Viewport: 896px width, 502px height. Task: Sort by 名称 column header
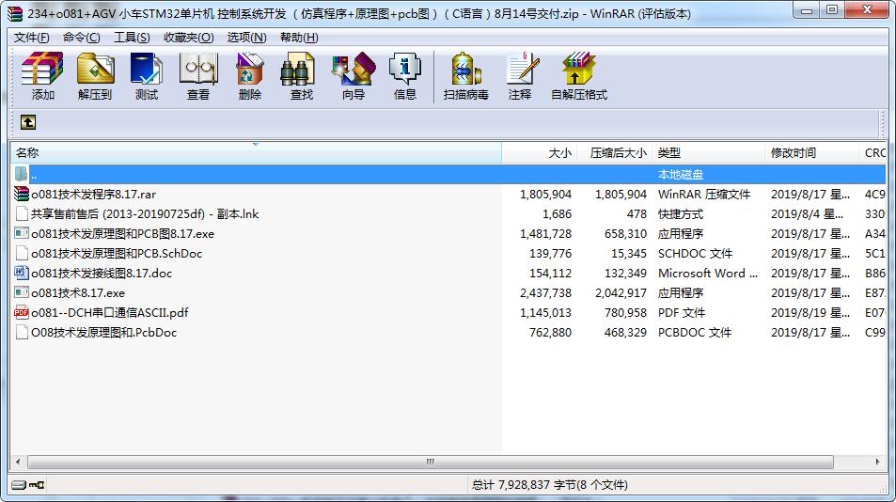(256, 153)
